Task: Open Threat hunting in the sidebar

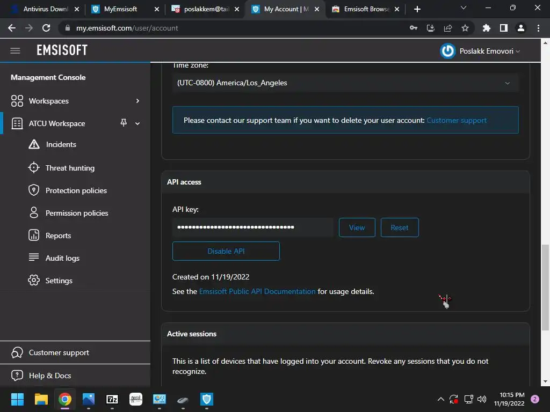Action: tap(70, 168)
